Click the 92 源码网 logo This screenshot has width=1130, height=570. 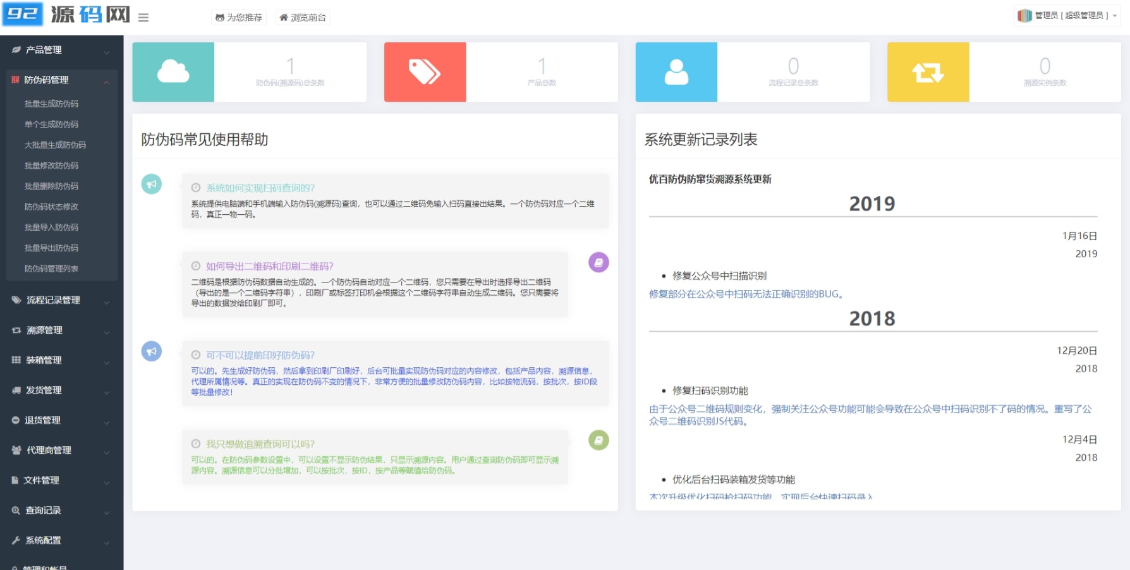click(x=66, y=14)
